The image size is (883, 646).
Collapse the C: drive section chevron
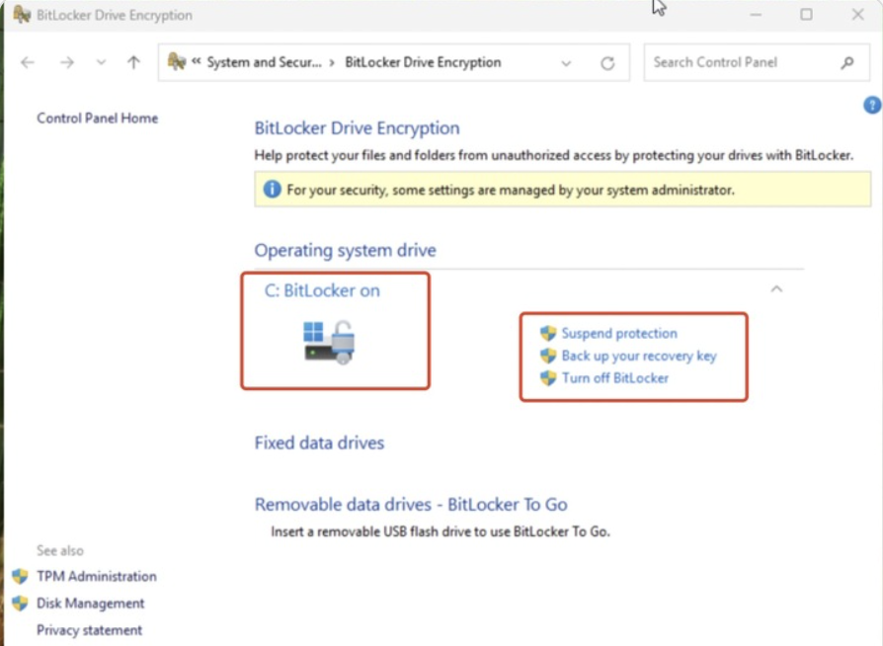(x=776, y=289)
